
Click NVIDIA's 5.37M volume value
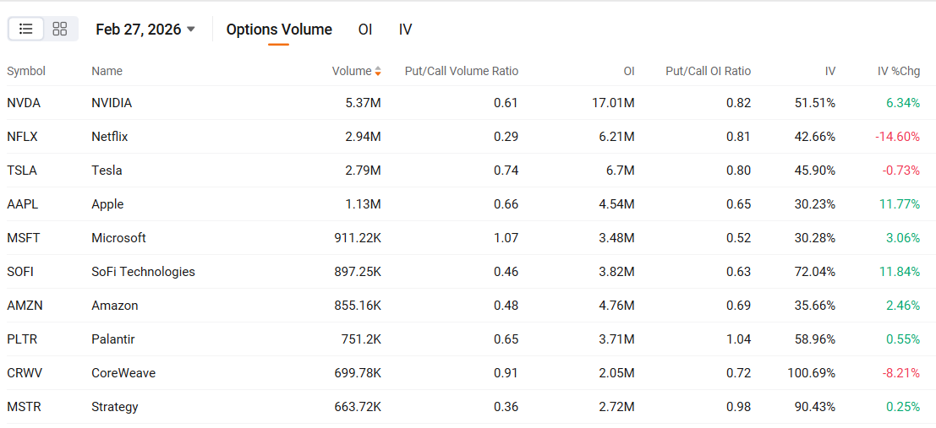(363, 103)
